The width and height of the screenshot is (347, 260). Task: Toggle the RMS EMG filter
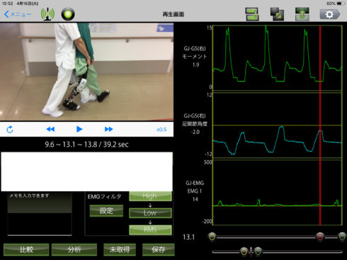coord(150,230)
